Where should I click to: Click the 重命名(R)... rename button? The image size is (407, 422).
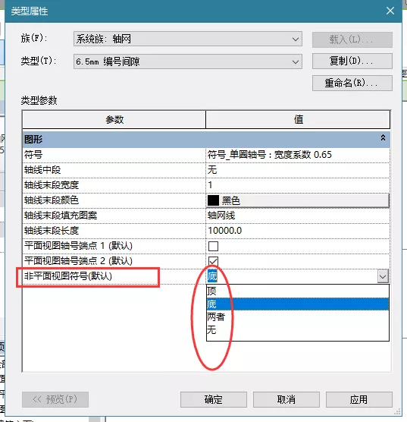352,83
